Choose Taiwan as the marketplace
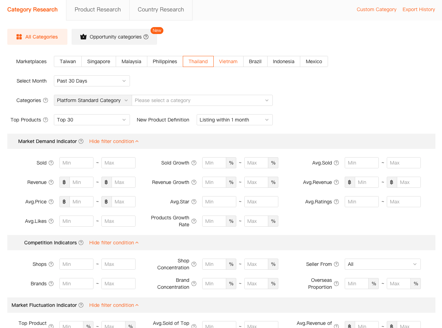The width and height of the screenshot is (442, 328). click(x=68, y=61)
